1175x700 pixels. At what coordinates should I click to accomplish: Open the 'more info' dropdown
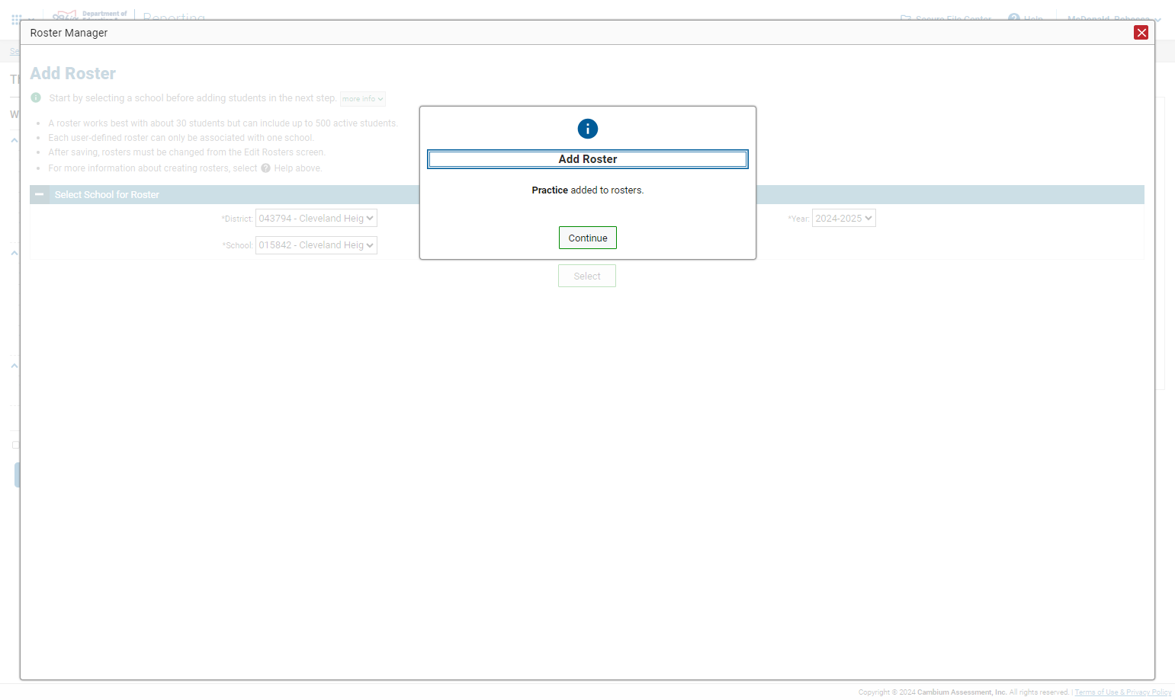pyautogui.click(x=362, y=99)
